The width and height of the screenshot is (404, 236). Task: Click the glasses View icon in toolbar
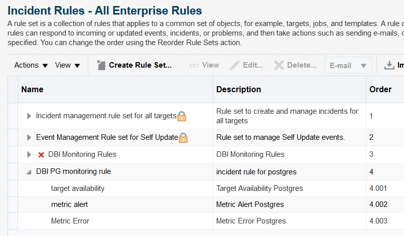point(194,66)
